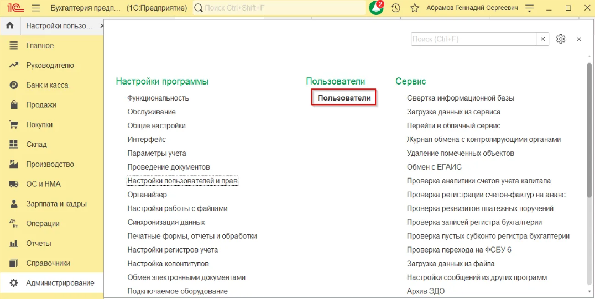Viewport: 595px width, 299px height.
Task: Go to the home page icon
Action: 9,26
